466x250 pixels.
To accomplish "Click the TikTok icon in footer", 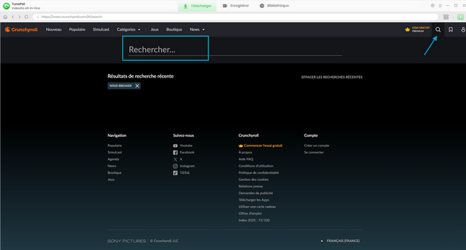I will [x=175, y=173].
